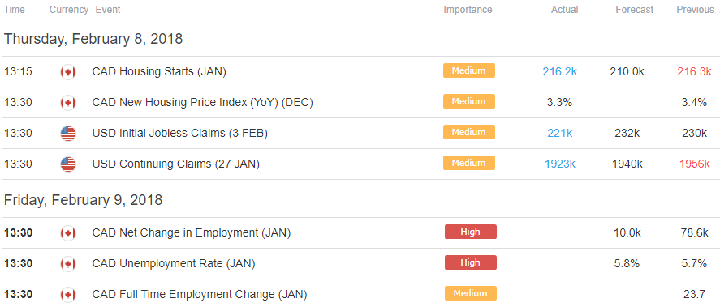Open CAD Full Time Employment Change event
This screenshot has width=720, height=307.
200,294
